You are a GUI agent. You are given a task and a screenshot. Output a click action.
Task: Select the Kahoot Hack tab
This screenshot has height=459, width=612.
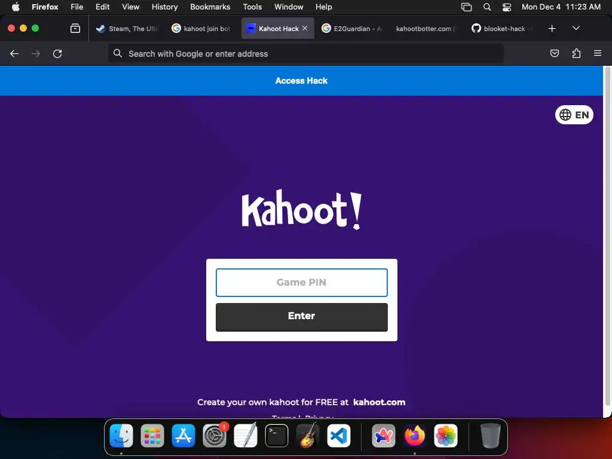coord(278,29)
